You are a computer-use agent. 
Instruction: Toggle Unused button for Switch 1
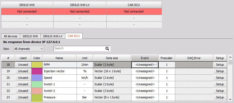click(x=23, y=84)
